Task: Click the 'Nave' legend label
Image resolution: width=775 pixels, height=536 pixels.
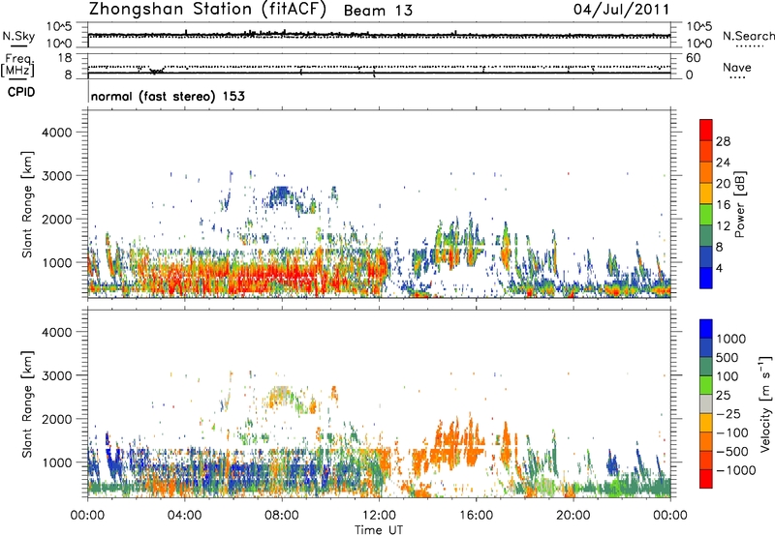Action: (737, 68)
